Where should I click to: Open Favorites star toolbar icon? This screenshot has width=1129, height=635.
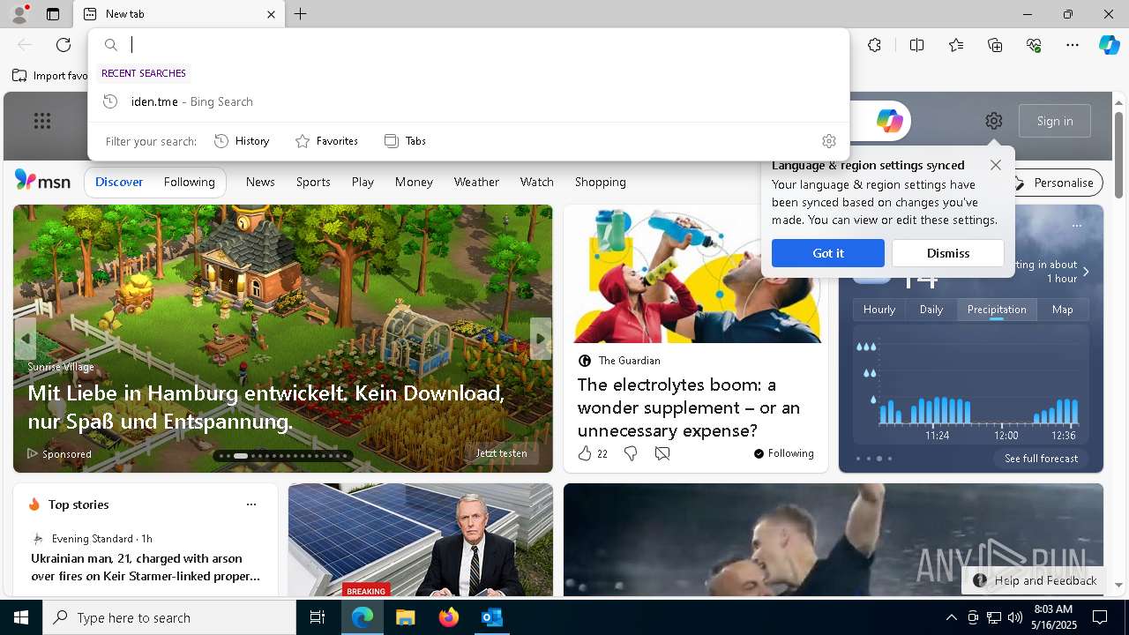click(956, 45)
